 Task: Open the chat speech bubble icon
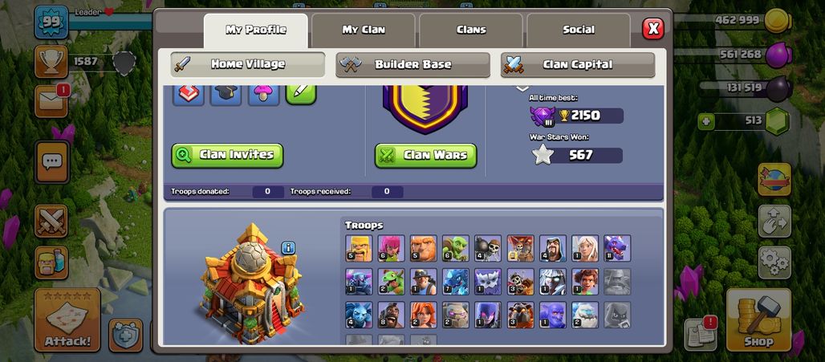pyautogui.click(x=51, y=162)
